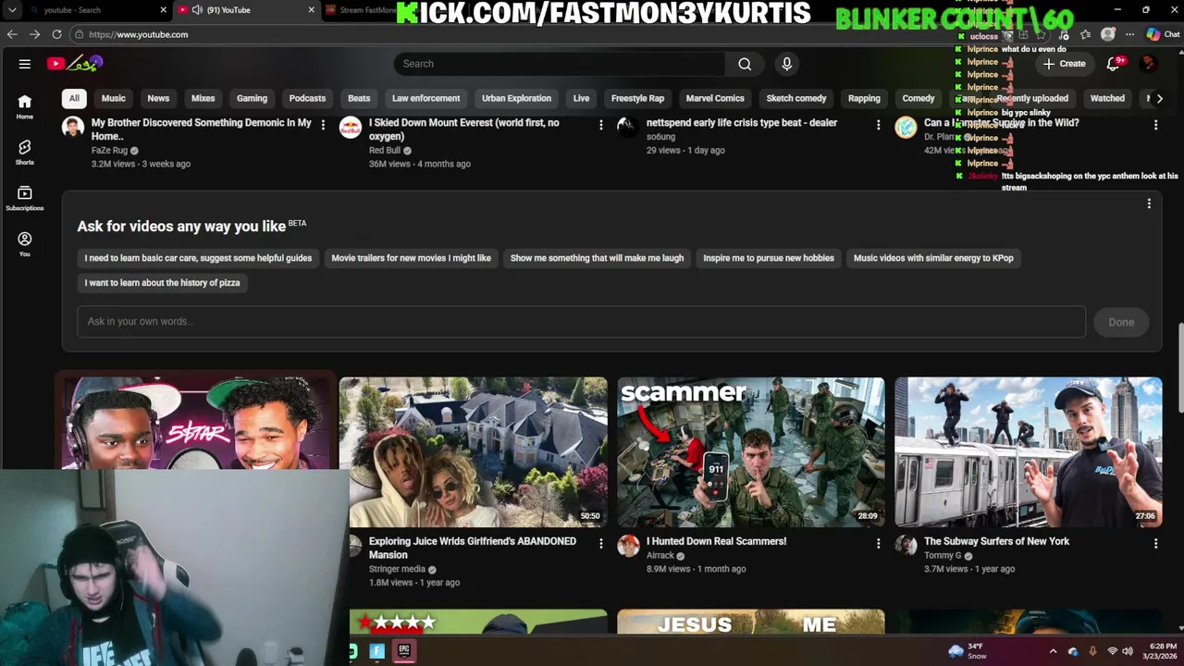Show more category chips with right chevron
This screenshot has height=666, width=1184.
1159,98
